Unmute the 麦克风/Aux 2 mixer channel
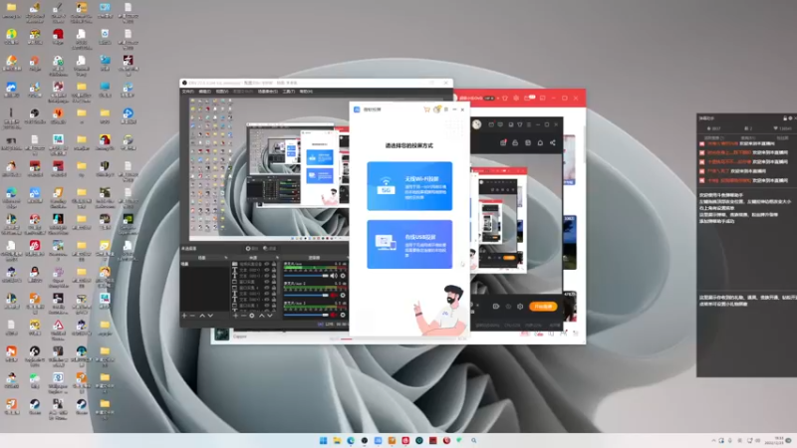Screen dimensions: 797x448 click(334, 295)
